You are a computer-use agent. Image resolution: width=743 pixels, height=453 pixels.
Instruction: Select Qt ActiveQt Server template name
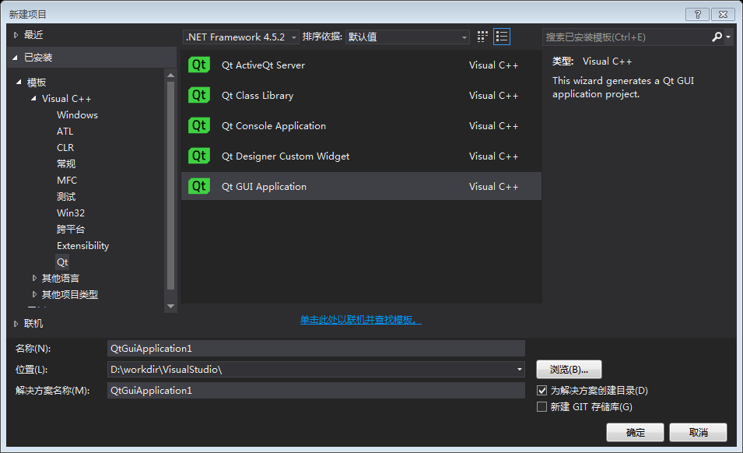click(x=263, y=65)
